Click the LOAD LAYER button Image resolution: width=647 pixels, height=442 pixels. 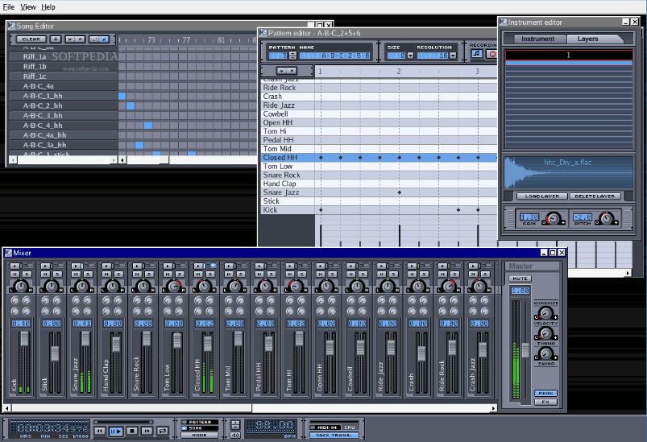(541, 196)
